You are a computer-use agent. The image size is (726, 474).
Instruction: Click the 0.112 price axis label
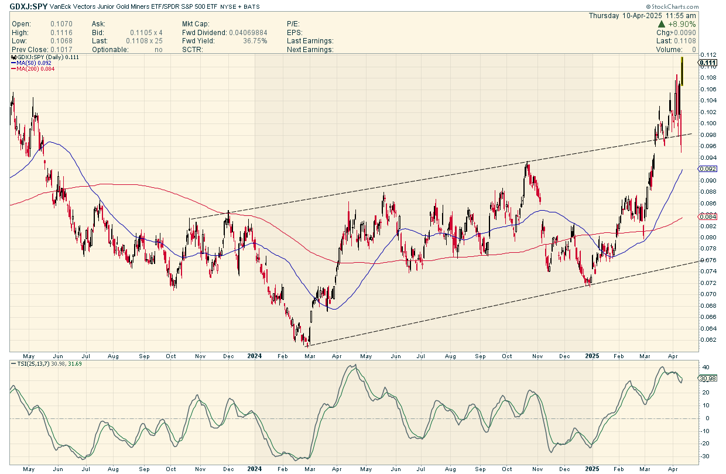click(709, 56)
